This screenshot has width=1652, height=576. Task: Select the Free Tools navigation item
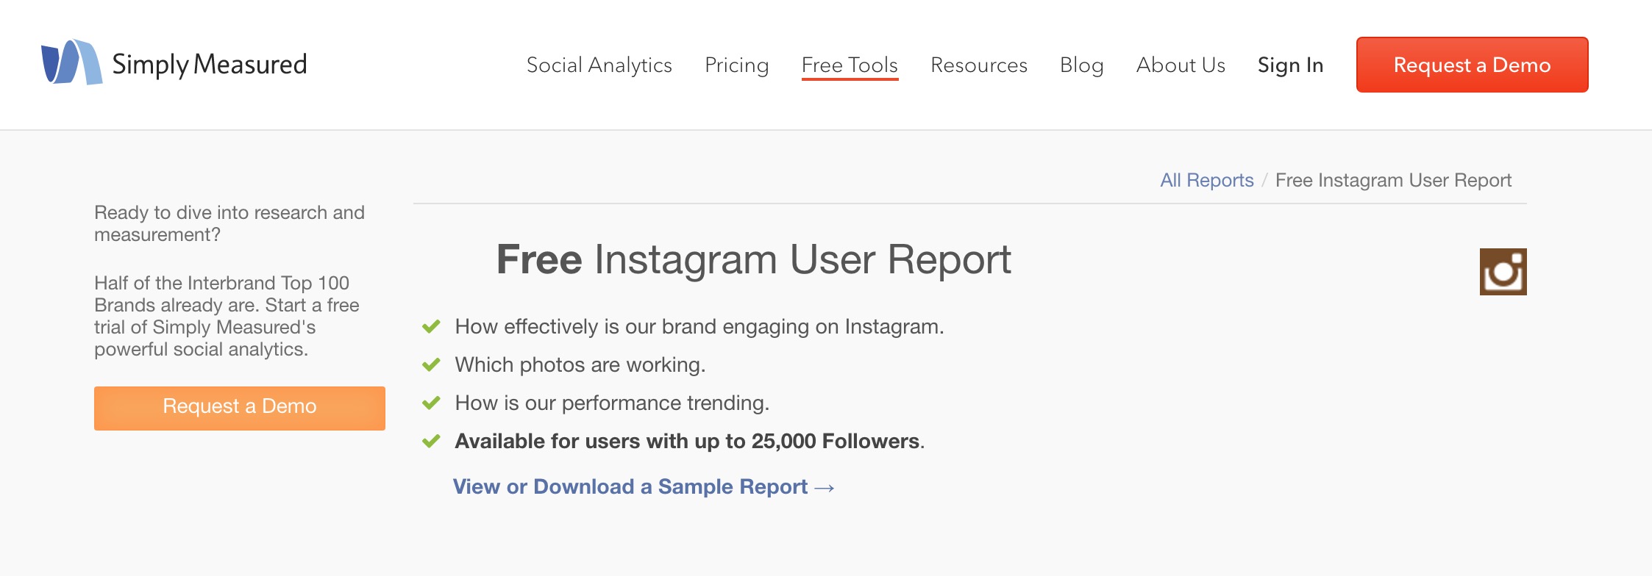click(850, 65)
